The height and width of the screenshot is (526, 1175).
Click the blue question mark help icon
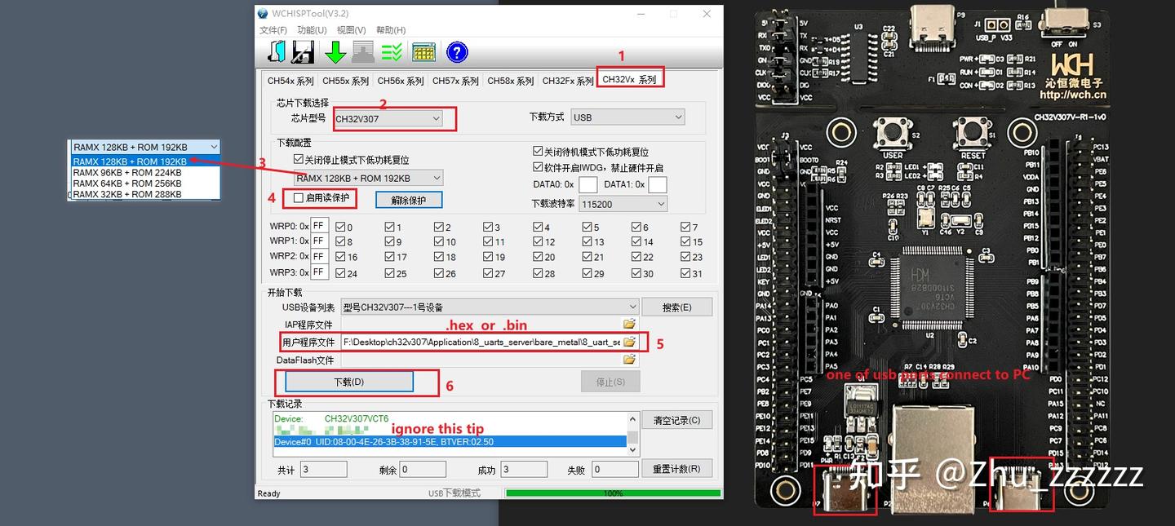coord(457,51)
